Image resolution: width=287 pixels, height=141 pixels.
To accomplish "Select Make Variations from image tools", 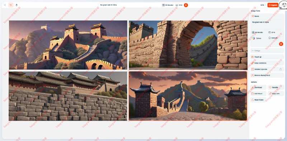I will pos(267,63).
